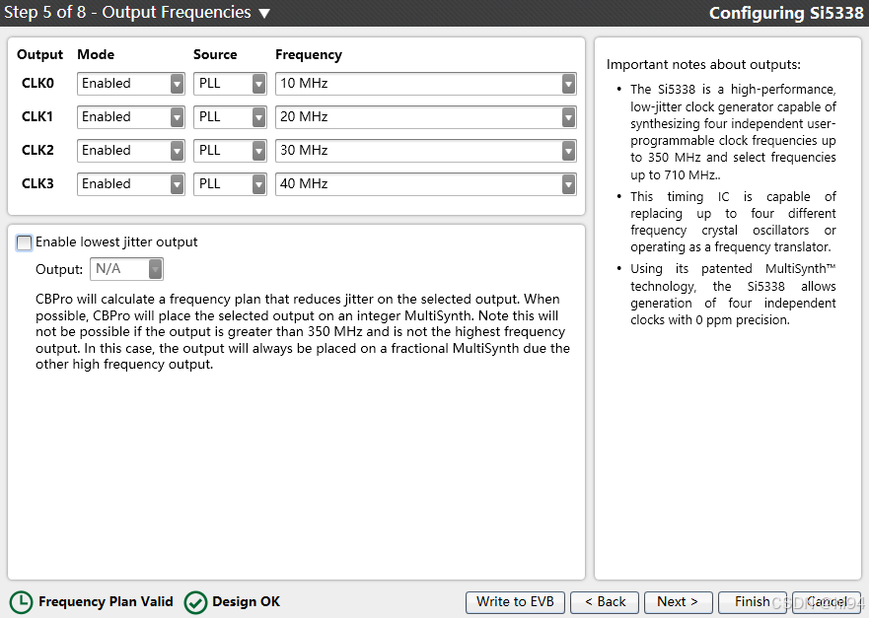
Task: Open CLK3 Source PLL dropdown
Action: (x=230, y=184)
